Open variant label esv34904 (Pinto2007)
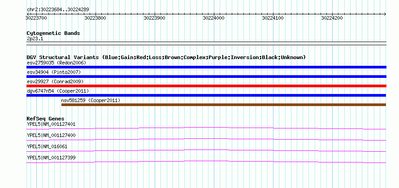 coord(54,72)
